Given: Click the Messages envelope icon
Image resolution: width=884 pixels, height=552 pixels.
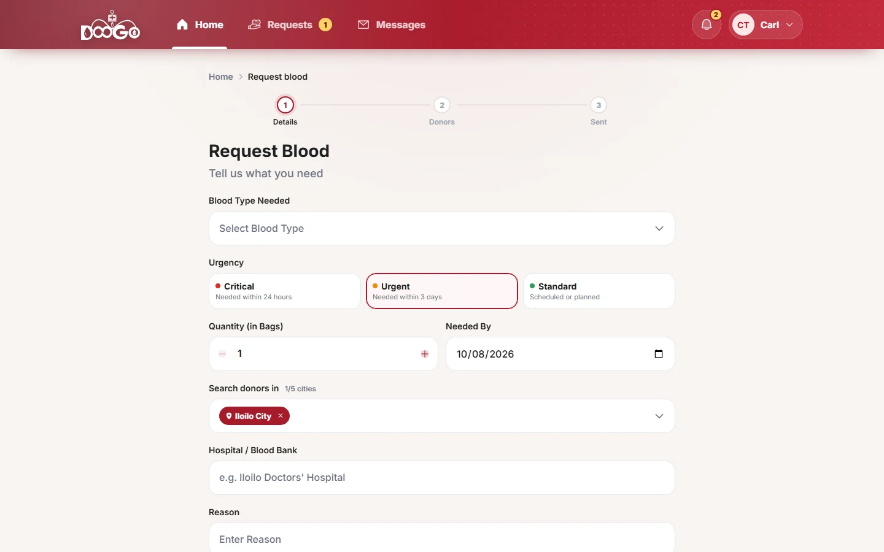Looking at the screenshot, I should click(363, 25).
